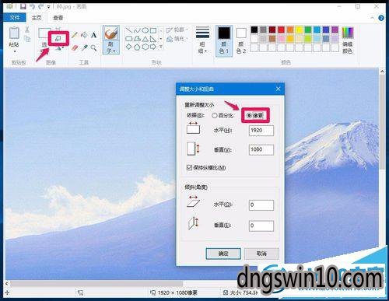
Task: Choose the Rectangle shape in gallery
Action: click(153, 31)
